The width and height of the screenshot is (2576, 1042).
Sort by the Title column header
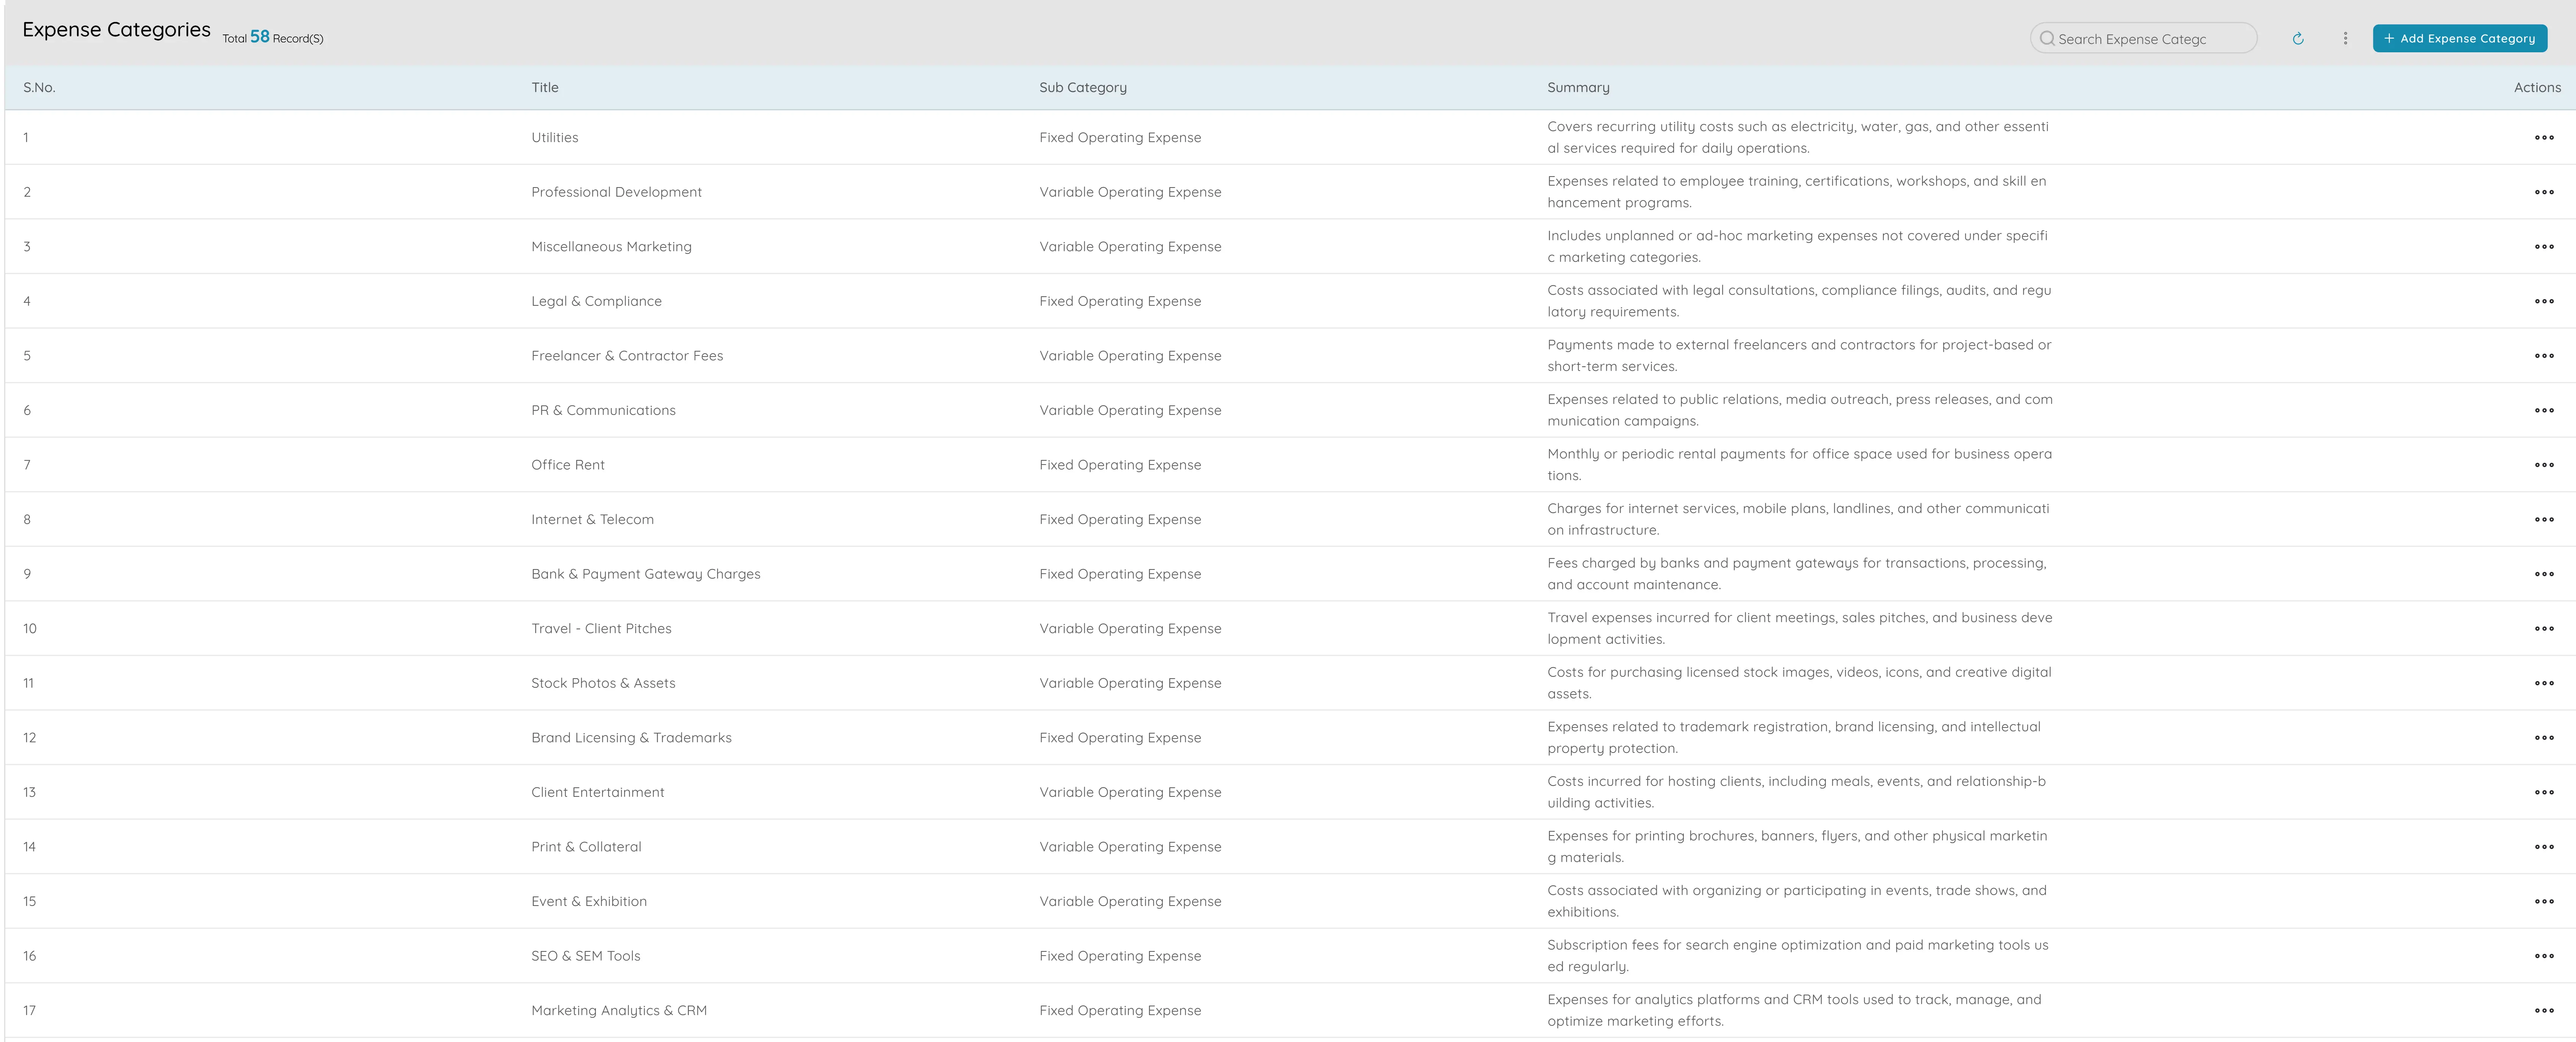545,87
